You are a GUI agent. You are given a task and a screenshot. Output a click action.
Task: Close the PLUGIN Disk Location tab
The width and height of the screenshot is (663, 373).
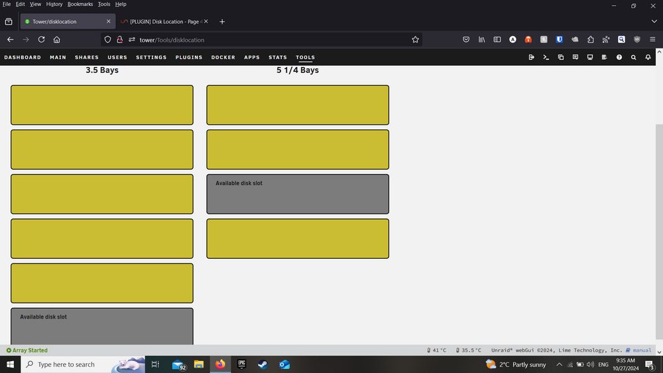click(x=206, y=21)
